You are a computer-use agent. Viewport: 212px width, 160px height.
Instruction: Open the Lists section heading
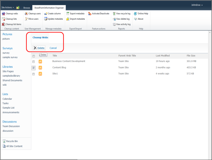click(x=5, y=94)
